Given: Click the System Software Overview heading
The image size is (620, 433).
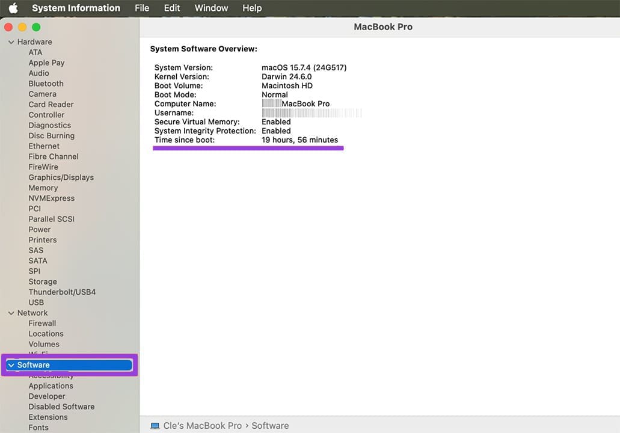Looking at the screenshot, I should pos(204,49).
